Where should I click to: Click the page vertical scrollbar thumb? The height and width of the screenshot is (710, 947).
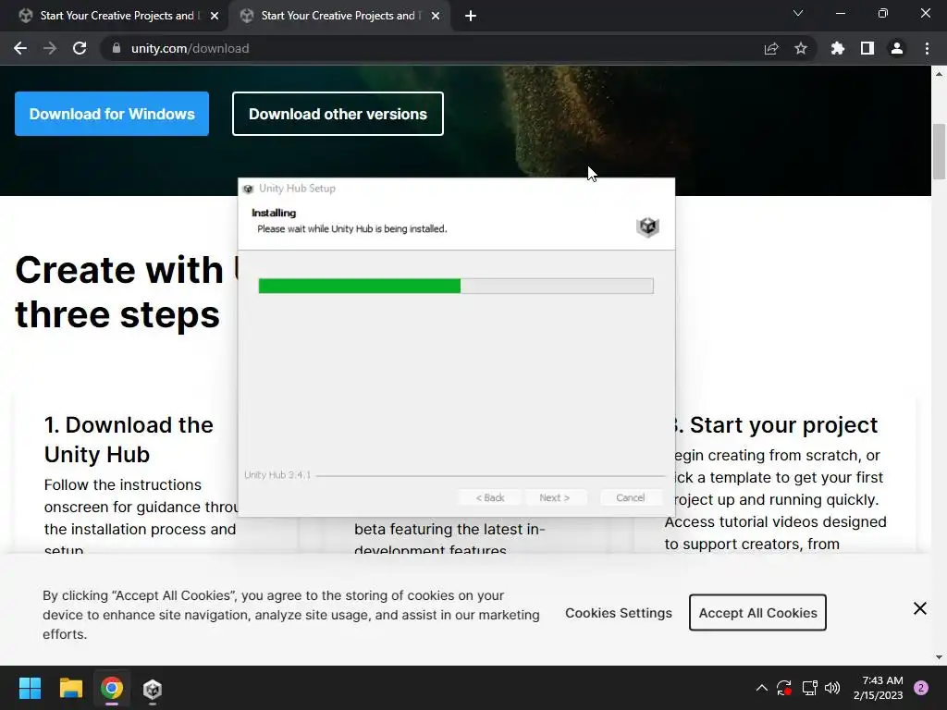(939, 151)
